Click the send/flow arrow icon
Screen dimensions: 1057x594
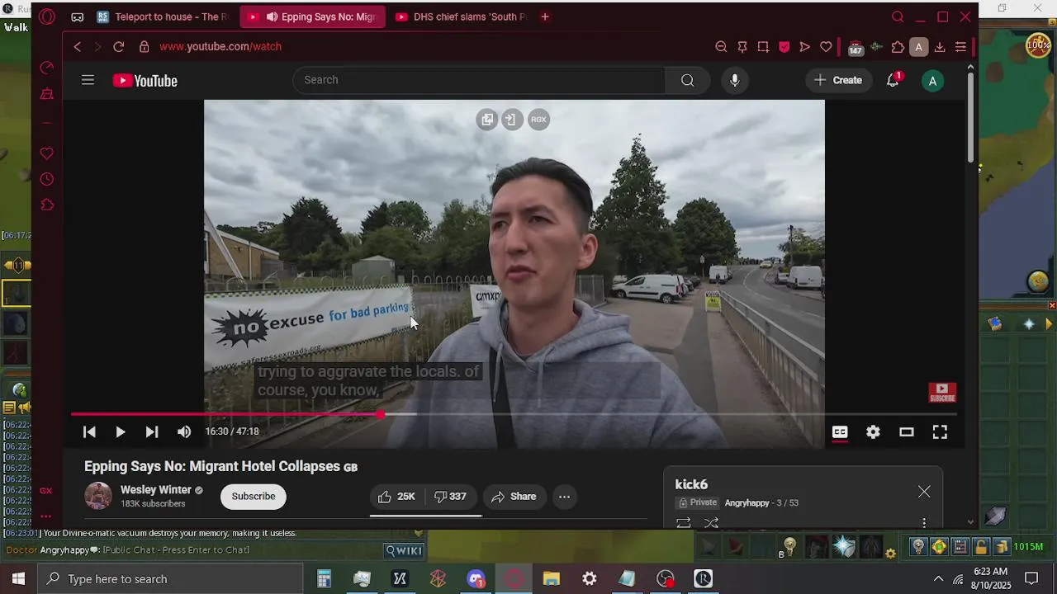click(804, 47)
